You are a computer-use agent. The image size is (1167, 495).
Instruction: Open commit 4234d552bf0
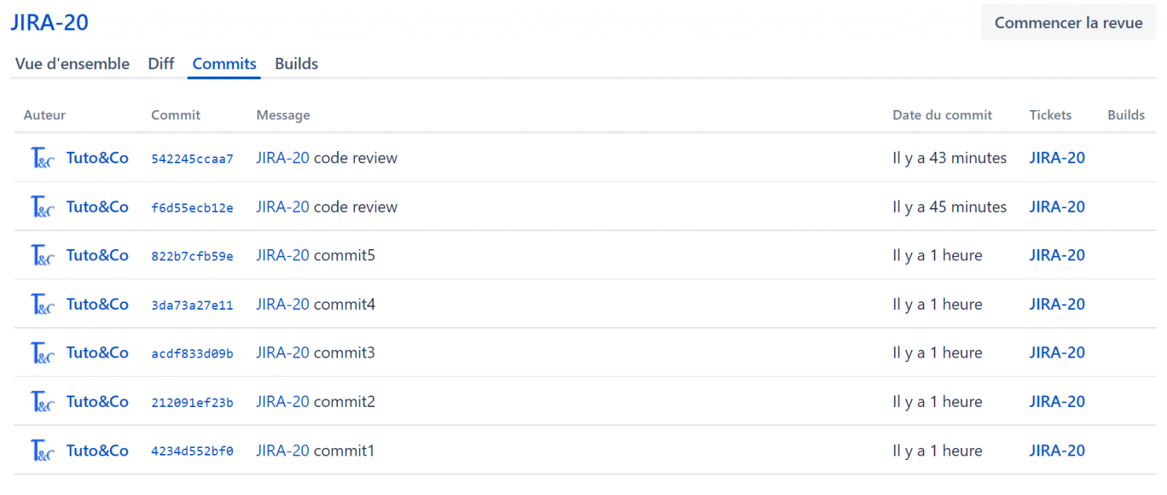click(192, 450)
